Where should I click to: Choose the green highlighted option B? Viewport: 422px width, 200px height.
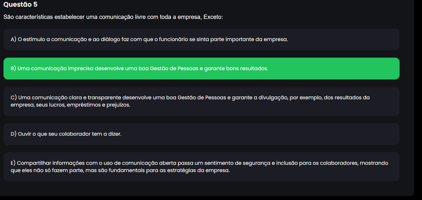pyautogui.click(x=201, y=69)
